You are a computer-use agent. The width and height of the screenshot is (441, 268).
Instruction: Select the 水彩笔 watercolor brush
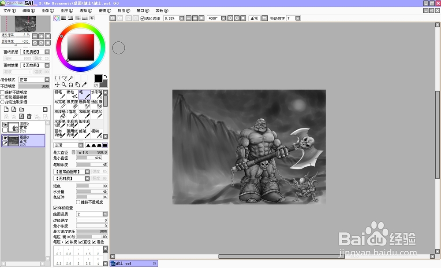click(97, 94)
